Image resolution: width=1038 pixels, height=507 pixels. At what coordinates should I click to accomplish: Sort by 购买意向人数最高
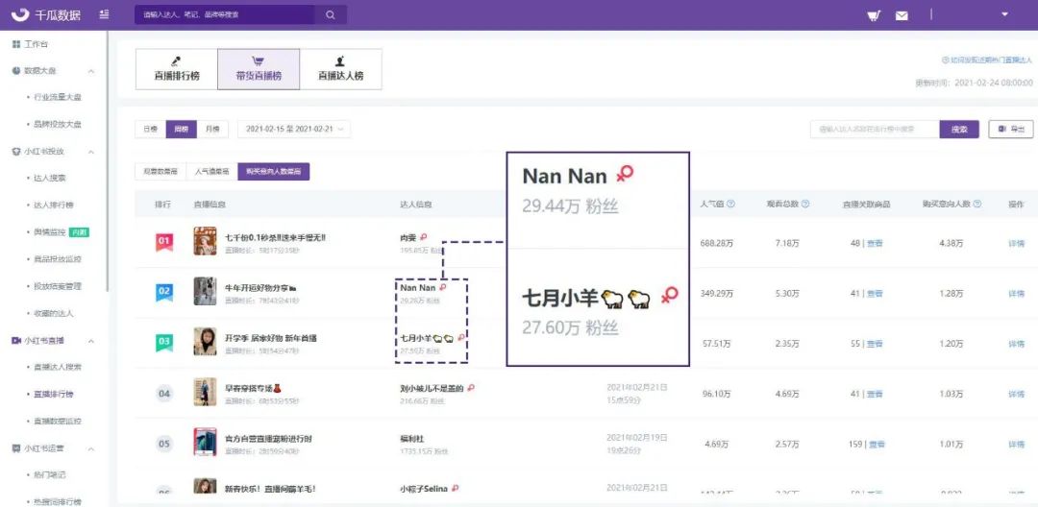(x=273, y=172)
